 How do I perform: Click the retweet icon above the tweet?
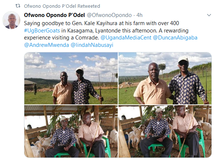click(18, 6)
